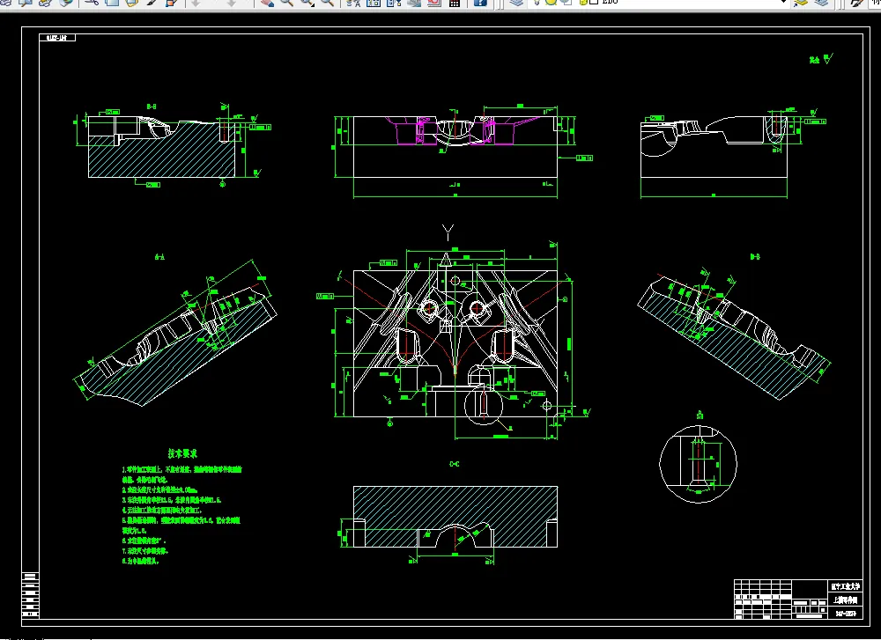Select the C-C section view label

pos(455,464)
